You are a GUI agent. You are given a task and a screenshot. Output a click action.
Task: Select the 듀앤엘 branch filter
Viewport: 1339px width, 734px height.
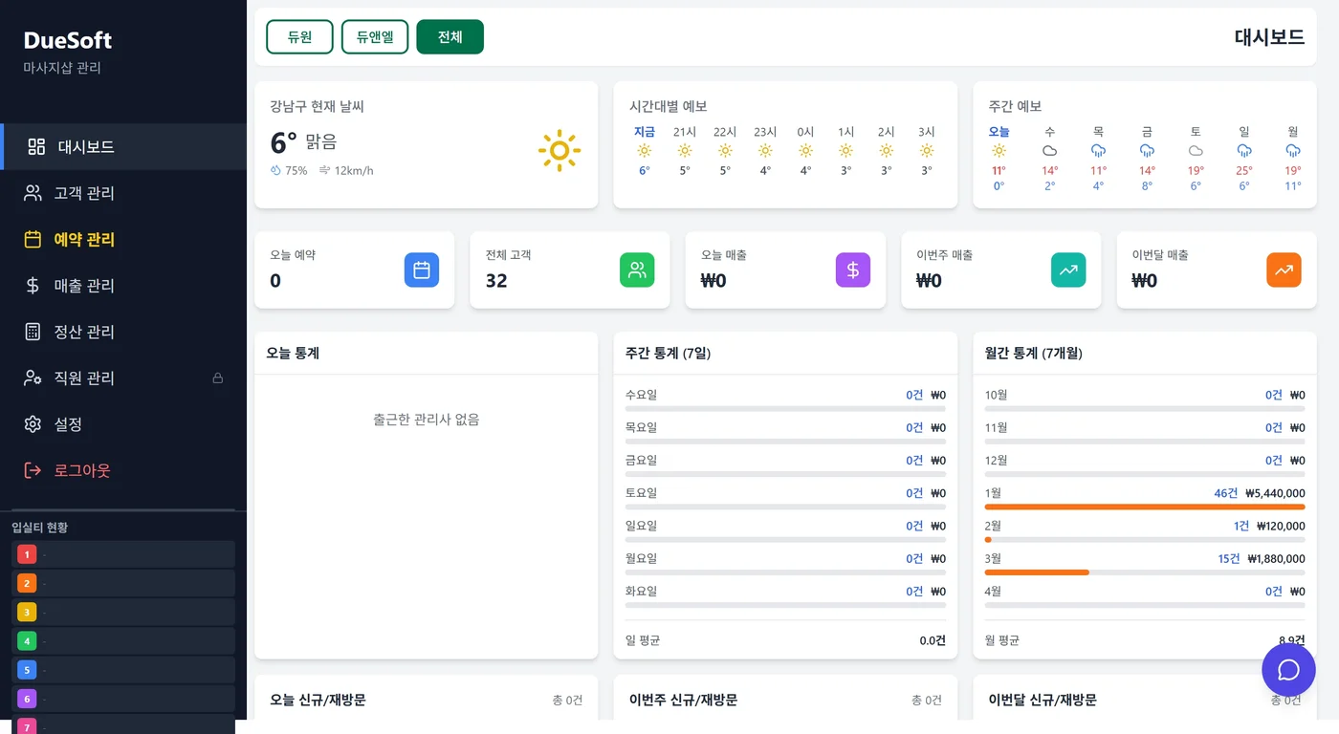pos(375,37)
